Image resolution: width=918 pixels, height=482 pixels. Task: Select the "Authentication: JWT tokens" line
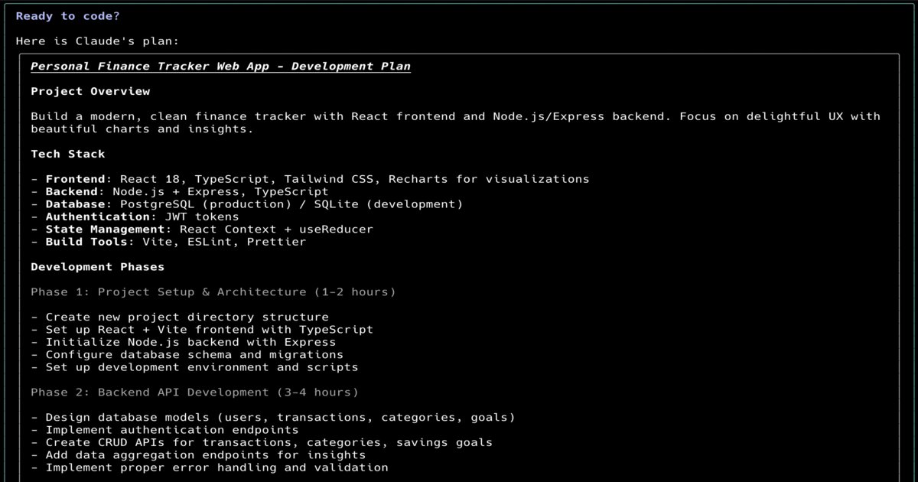tap(135, 217)
